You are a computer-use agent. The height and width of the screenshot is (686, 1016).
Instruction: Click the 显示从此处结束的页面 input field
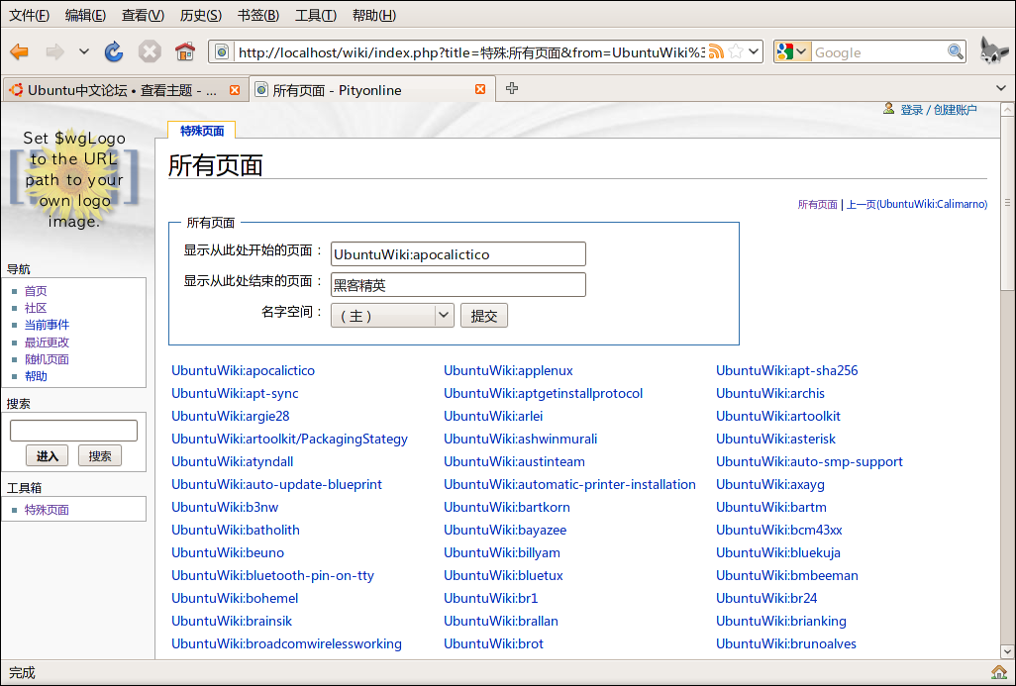pyautogui.click(x=458, y=284)
